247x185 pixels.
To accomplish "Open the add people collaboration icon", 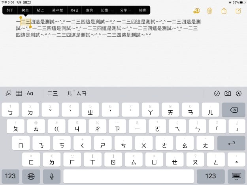I will (196, 11).
